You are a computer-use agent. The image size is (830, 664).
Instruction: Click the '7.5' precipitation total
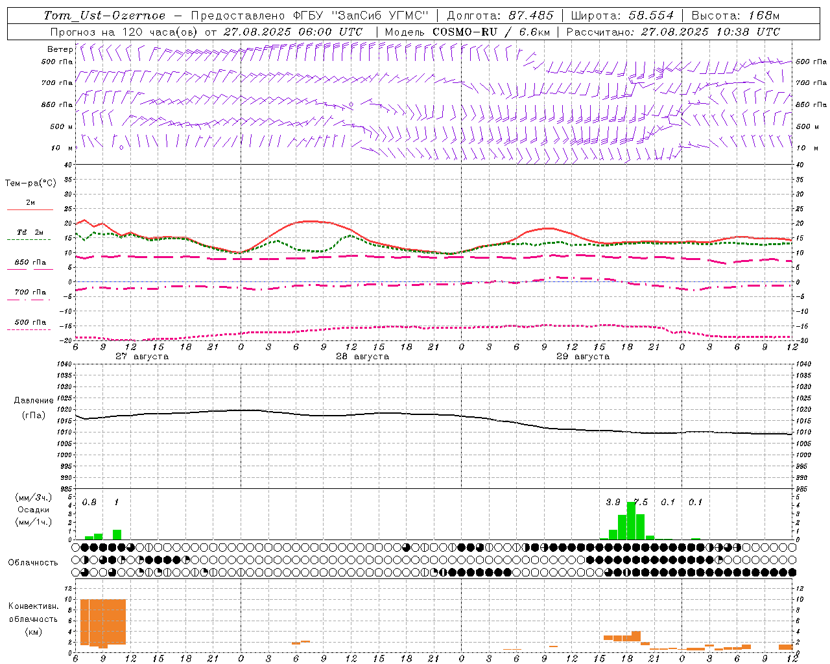coord(641,503)
